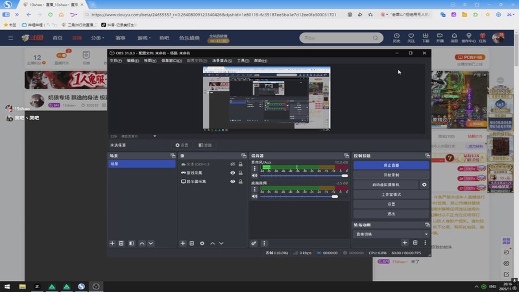This screenshot has height=292, width=519.
Task: Open scene filters icon in Scenes toolbar
Action: tap(132, 243)
